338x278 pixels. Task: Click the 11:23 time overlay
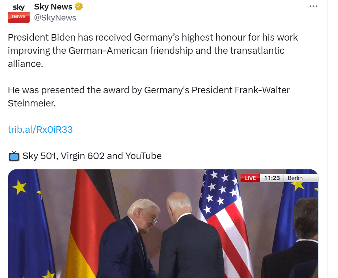point(272,178)
